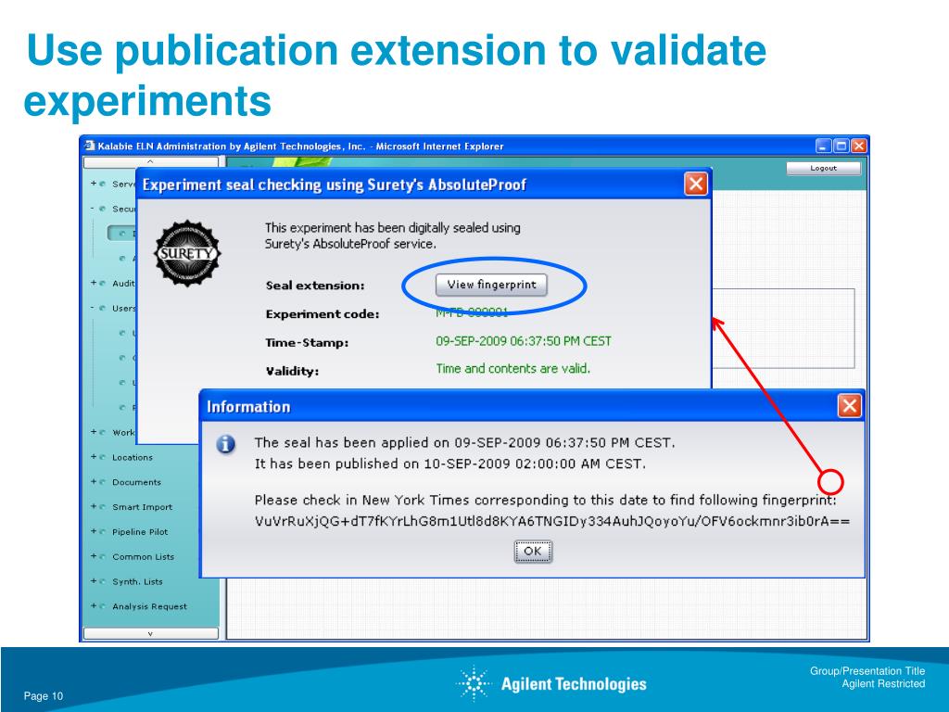This screenshot has height=712, width=949.
Task: Close the Experiment seal checking dialog
Action: pos(696,184)
